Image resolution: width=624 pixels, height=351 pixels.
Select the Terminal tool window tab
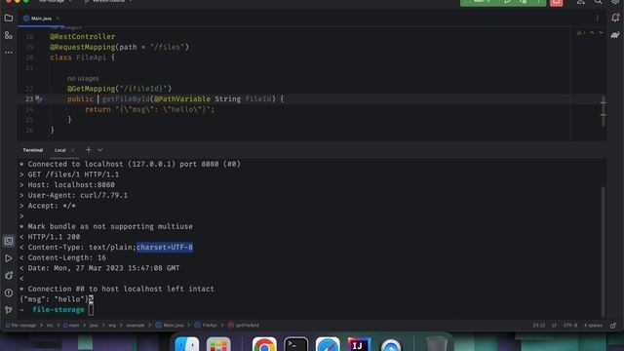[x=32, y=150]
